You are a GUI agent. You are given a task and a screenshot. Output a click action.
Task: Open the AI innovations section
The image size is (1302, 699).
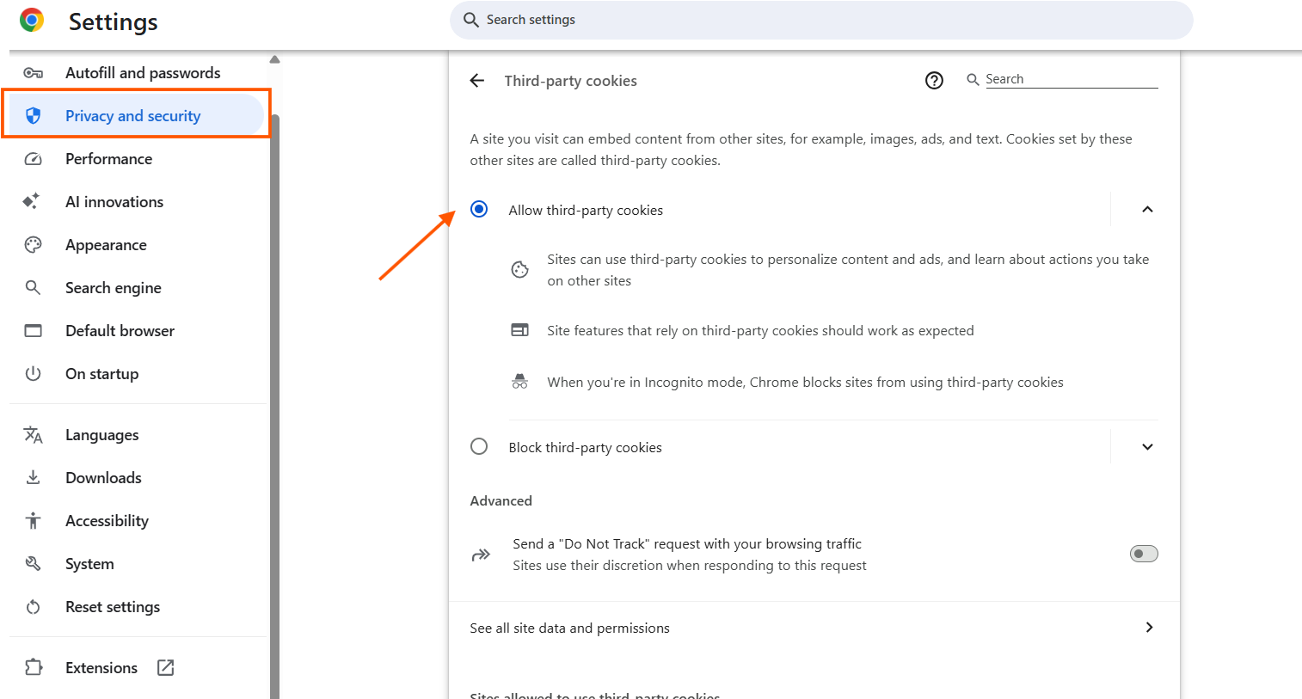(x=114, y=202)
